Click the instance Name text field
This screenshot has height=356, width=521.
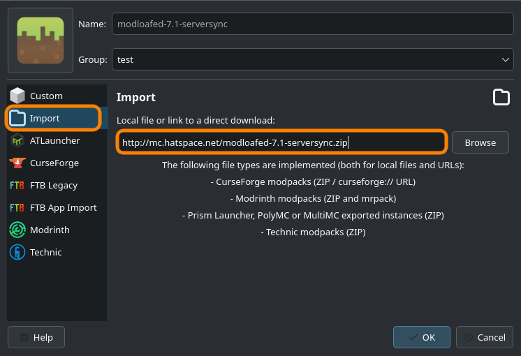312,24
